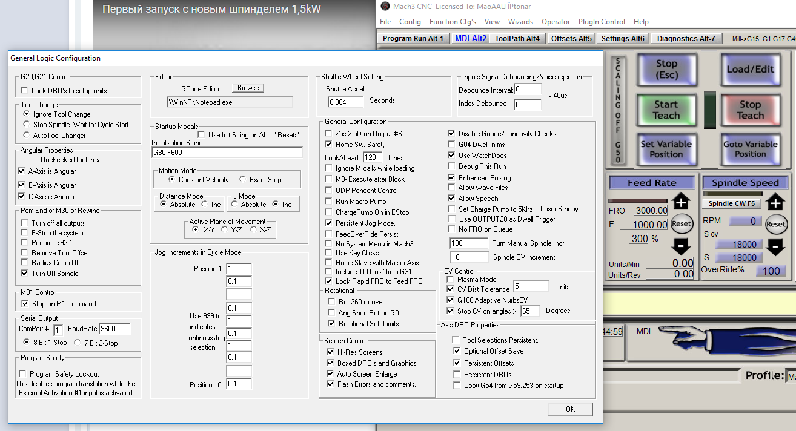Click the Feed Rate plus arrow icon
Screen dimensions: 796x431
tap(681, 202)
